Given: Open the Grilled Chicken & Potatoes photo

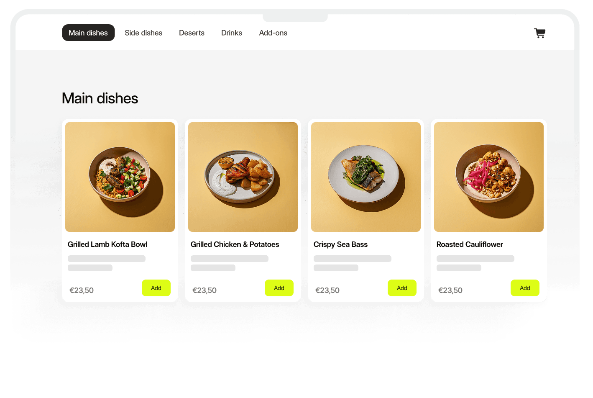Looking at the screenshot, I should click(243, 177).
